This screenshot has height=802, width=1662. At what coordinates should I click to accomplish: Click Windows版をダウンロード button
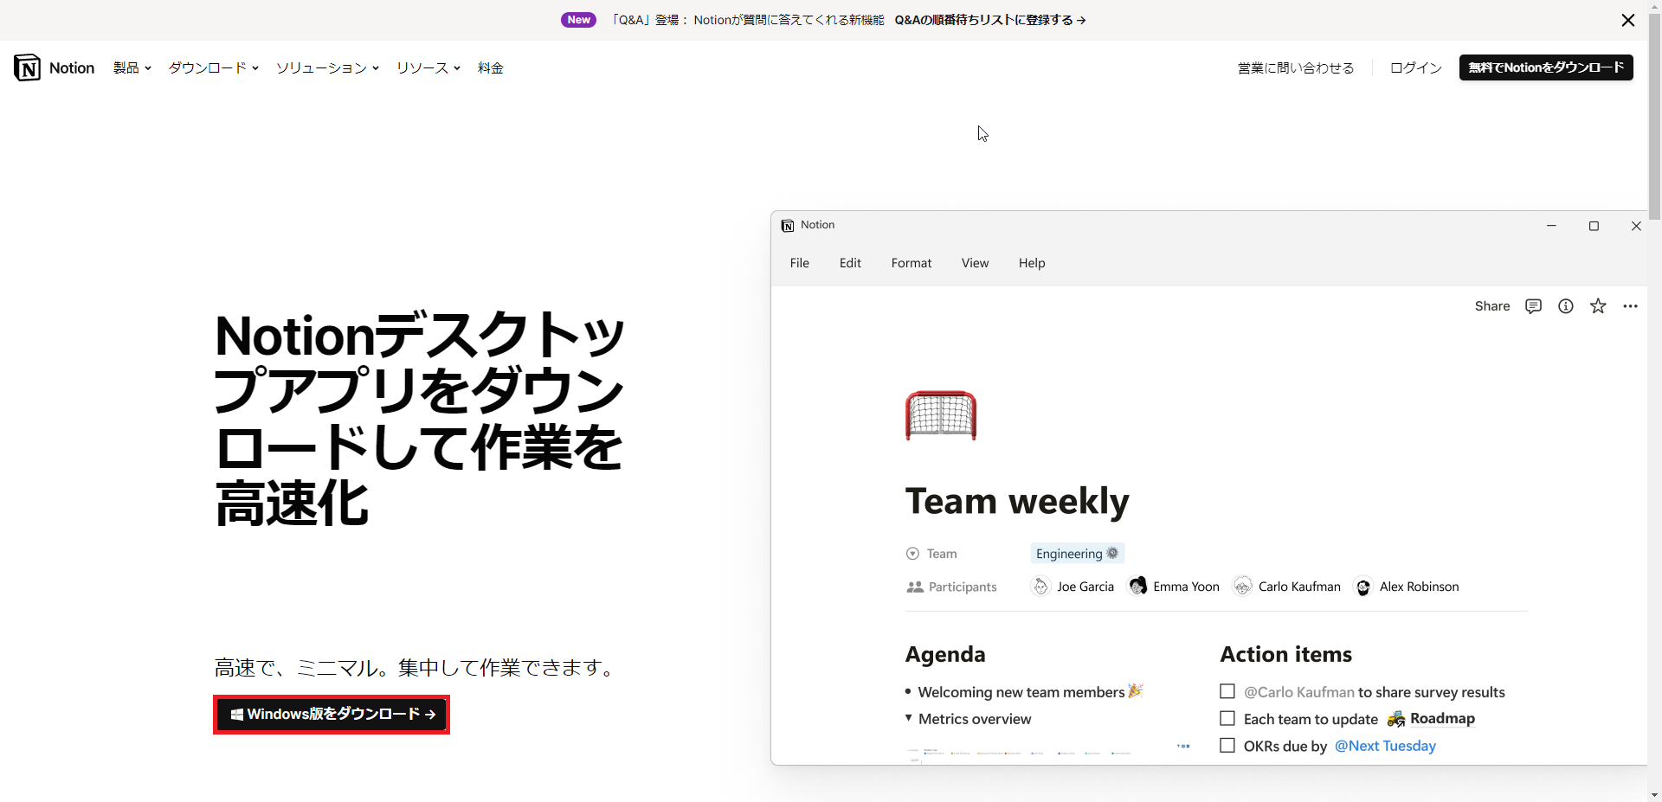tap(332, 715)
